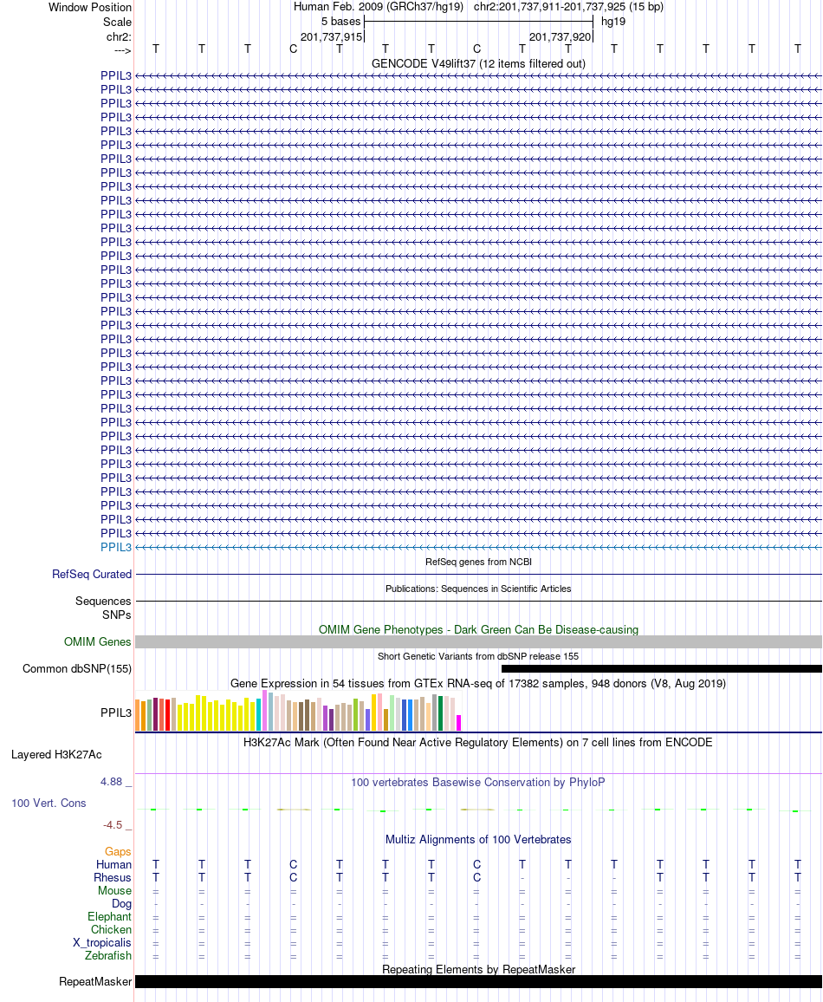The image size is (823, 1002).
Task: Click the PPIL3 label beside GTEx expression bars
Action: [115, 712]
